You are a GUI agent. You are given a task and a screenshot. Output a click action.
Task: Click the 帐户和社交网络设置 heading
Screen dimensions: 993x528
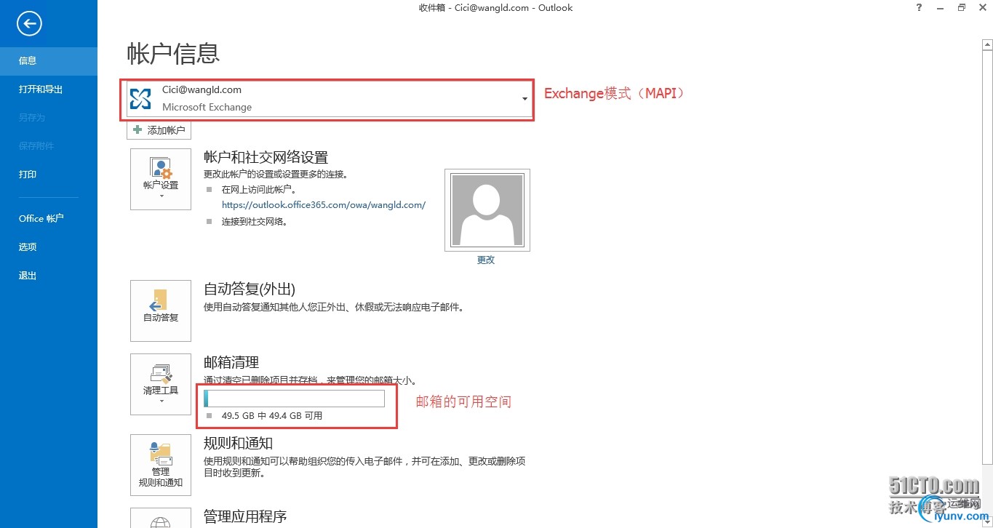click(266, 157)
